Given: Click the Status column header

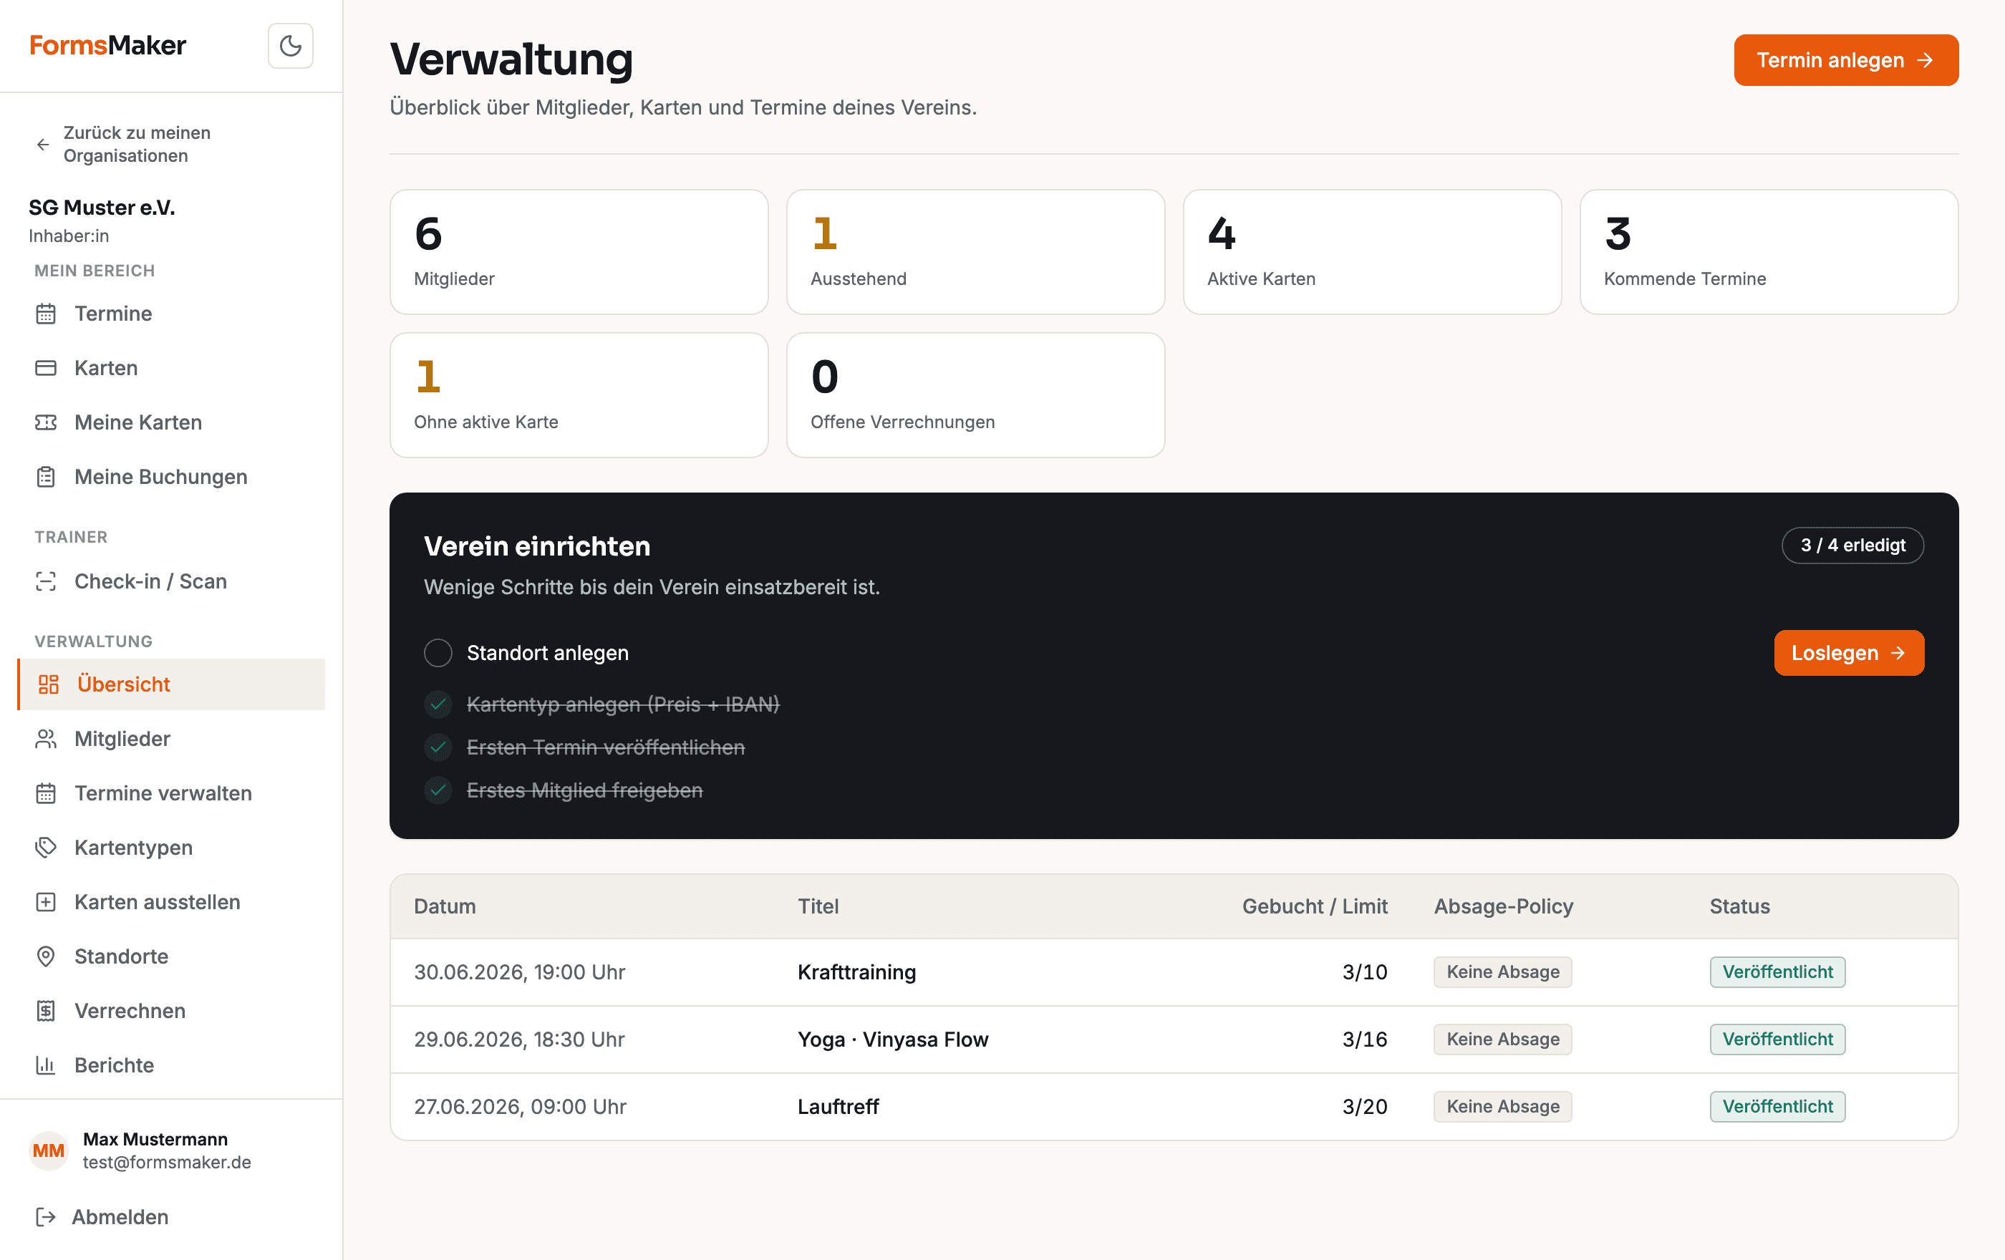Looking at the screenshot, I should [x=1739, y=906].
